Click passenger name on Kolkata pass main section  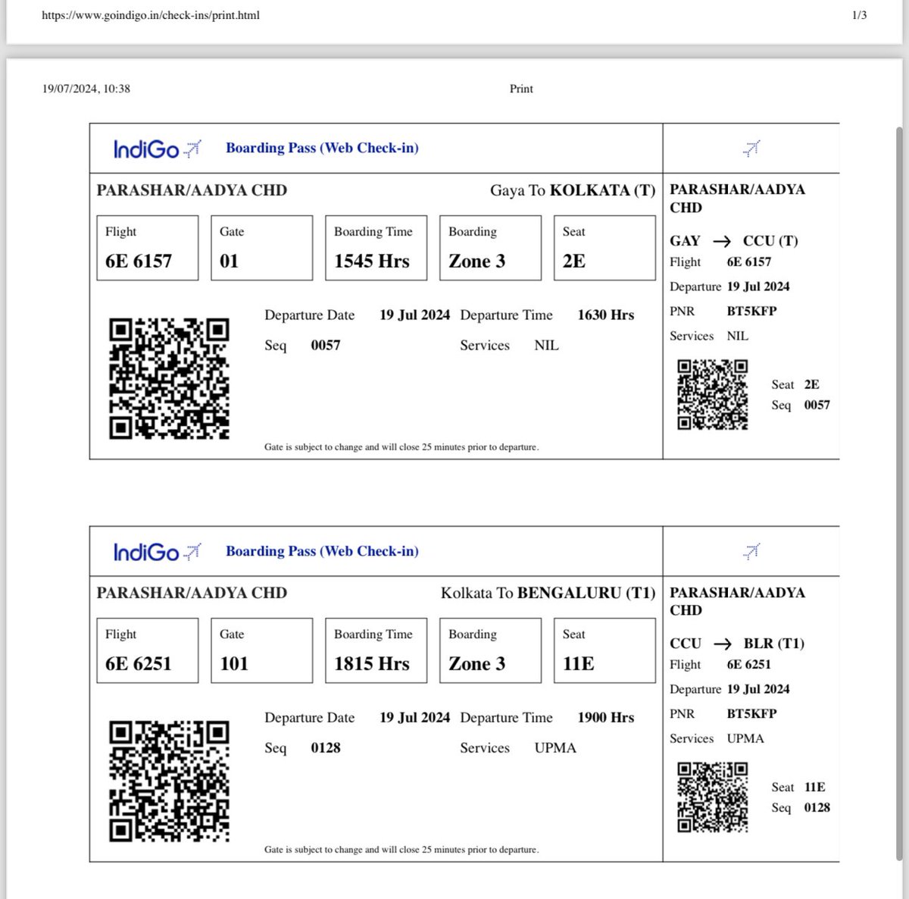pos(192,593)
